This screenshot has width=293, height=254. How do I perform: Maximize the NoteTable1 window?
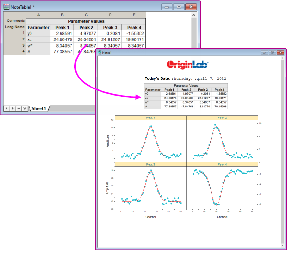tap(179, 7)
